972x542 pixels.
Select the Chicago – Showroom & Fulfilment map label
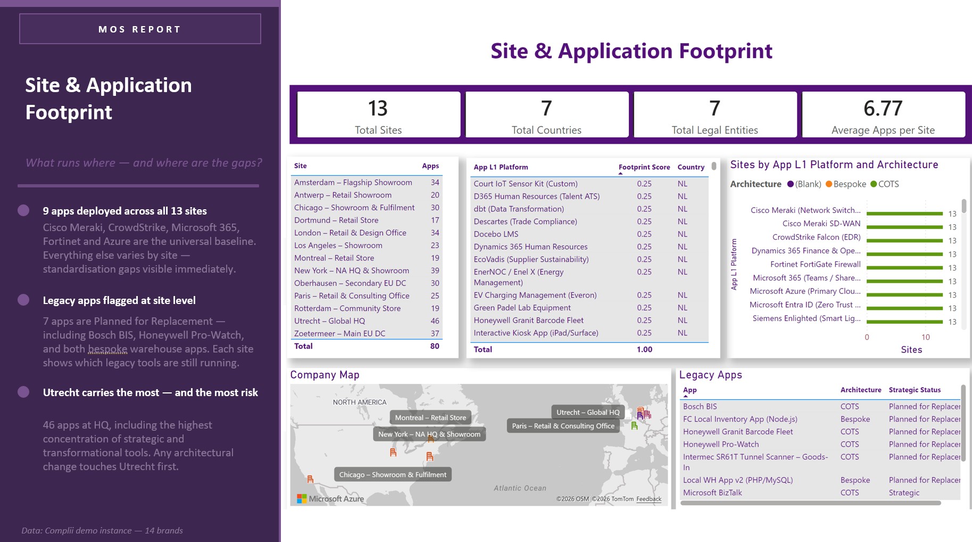pos(393,474)
